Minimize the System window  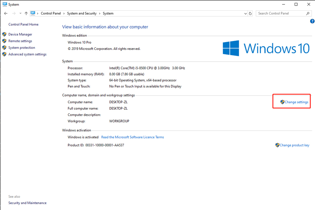[x=283, y=4]
